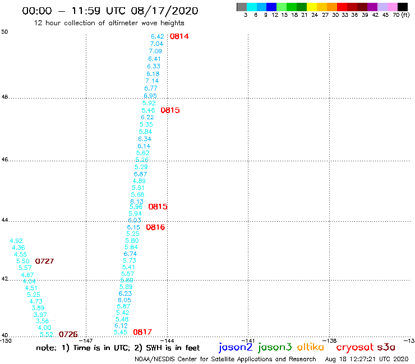Image resolution: width=415 pixels, height=364 pixels.
Task: Click the 6.77 wave height value
Action: pos(151,88)
